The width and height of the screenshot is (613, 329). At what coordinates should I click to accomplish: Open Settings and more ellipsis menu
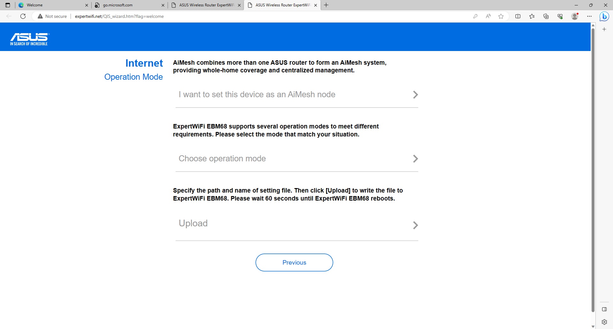[589, 16]
